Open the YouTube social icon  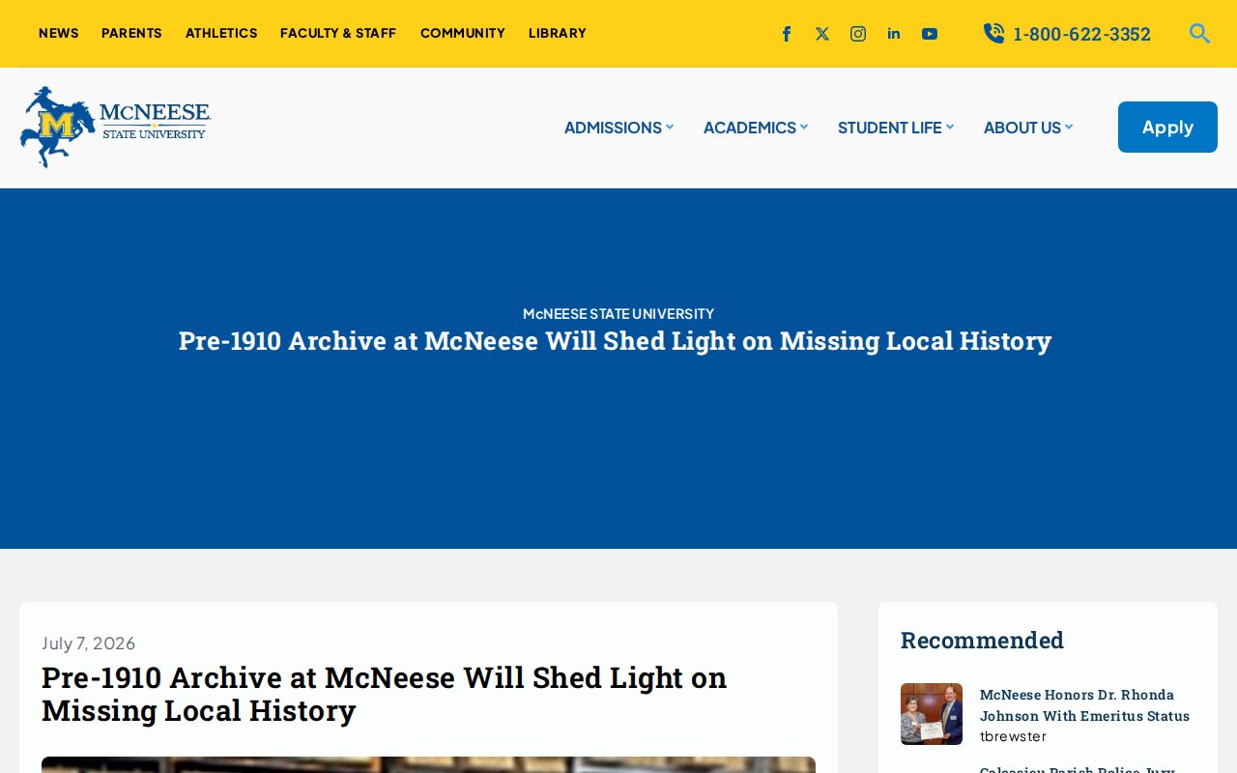tap(930, 34)
